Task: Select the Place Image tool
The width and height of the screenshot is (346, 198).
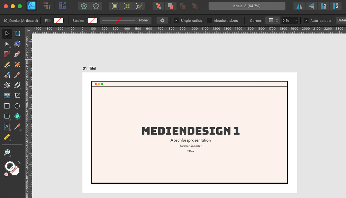Action: (7, 95)
